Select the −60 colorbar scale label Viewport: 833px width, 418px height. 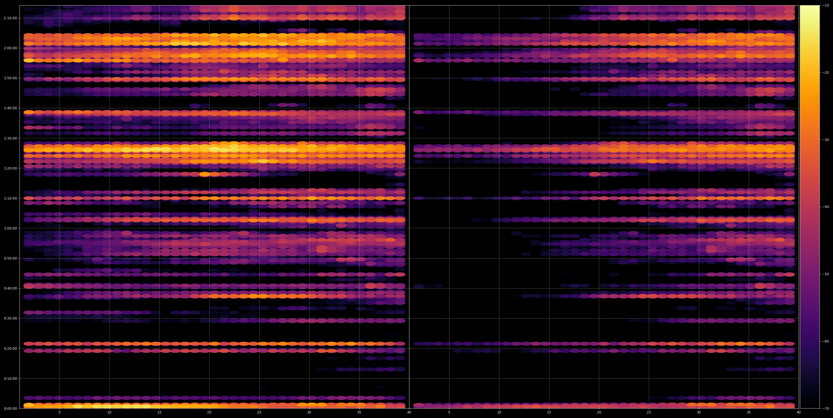(825, 341)
